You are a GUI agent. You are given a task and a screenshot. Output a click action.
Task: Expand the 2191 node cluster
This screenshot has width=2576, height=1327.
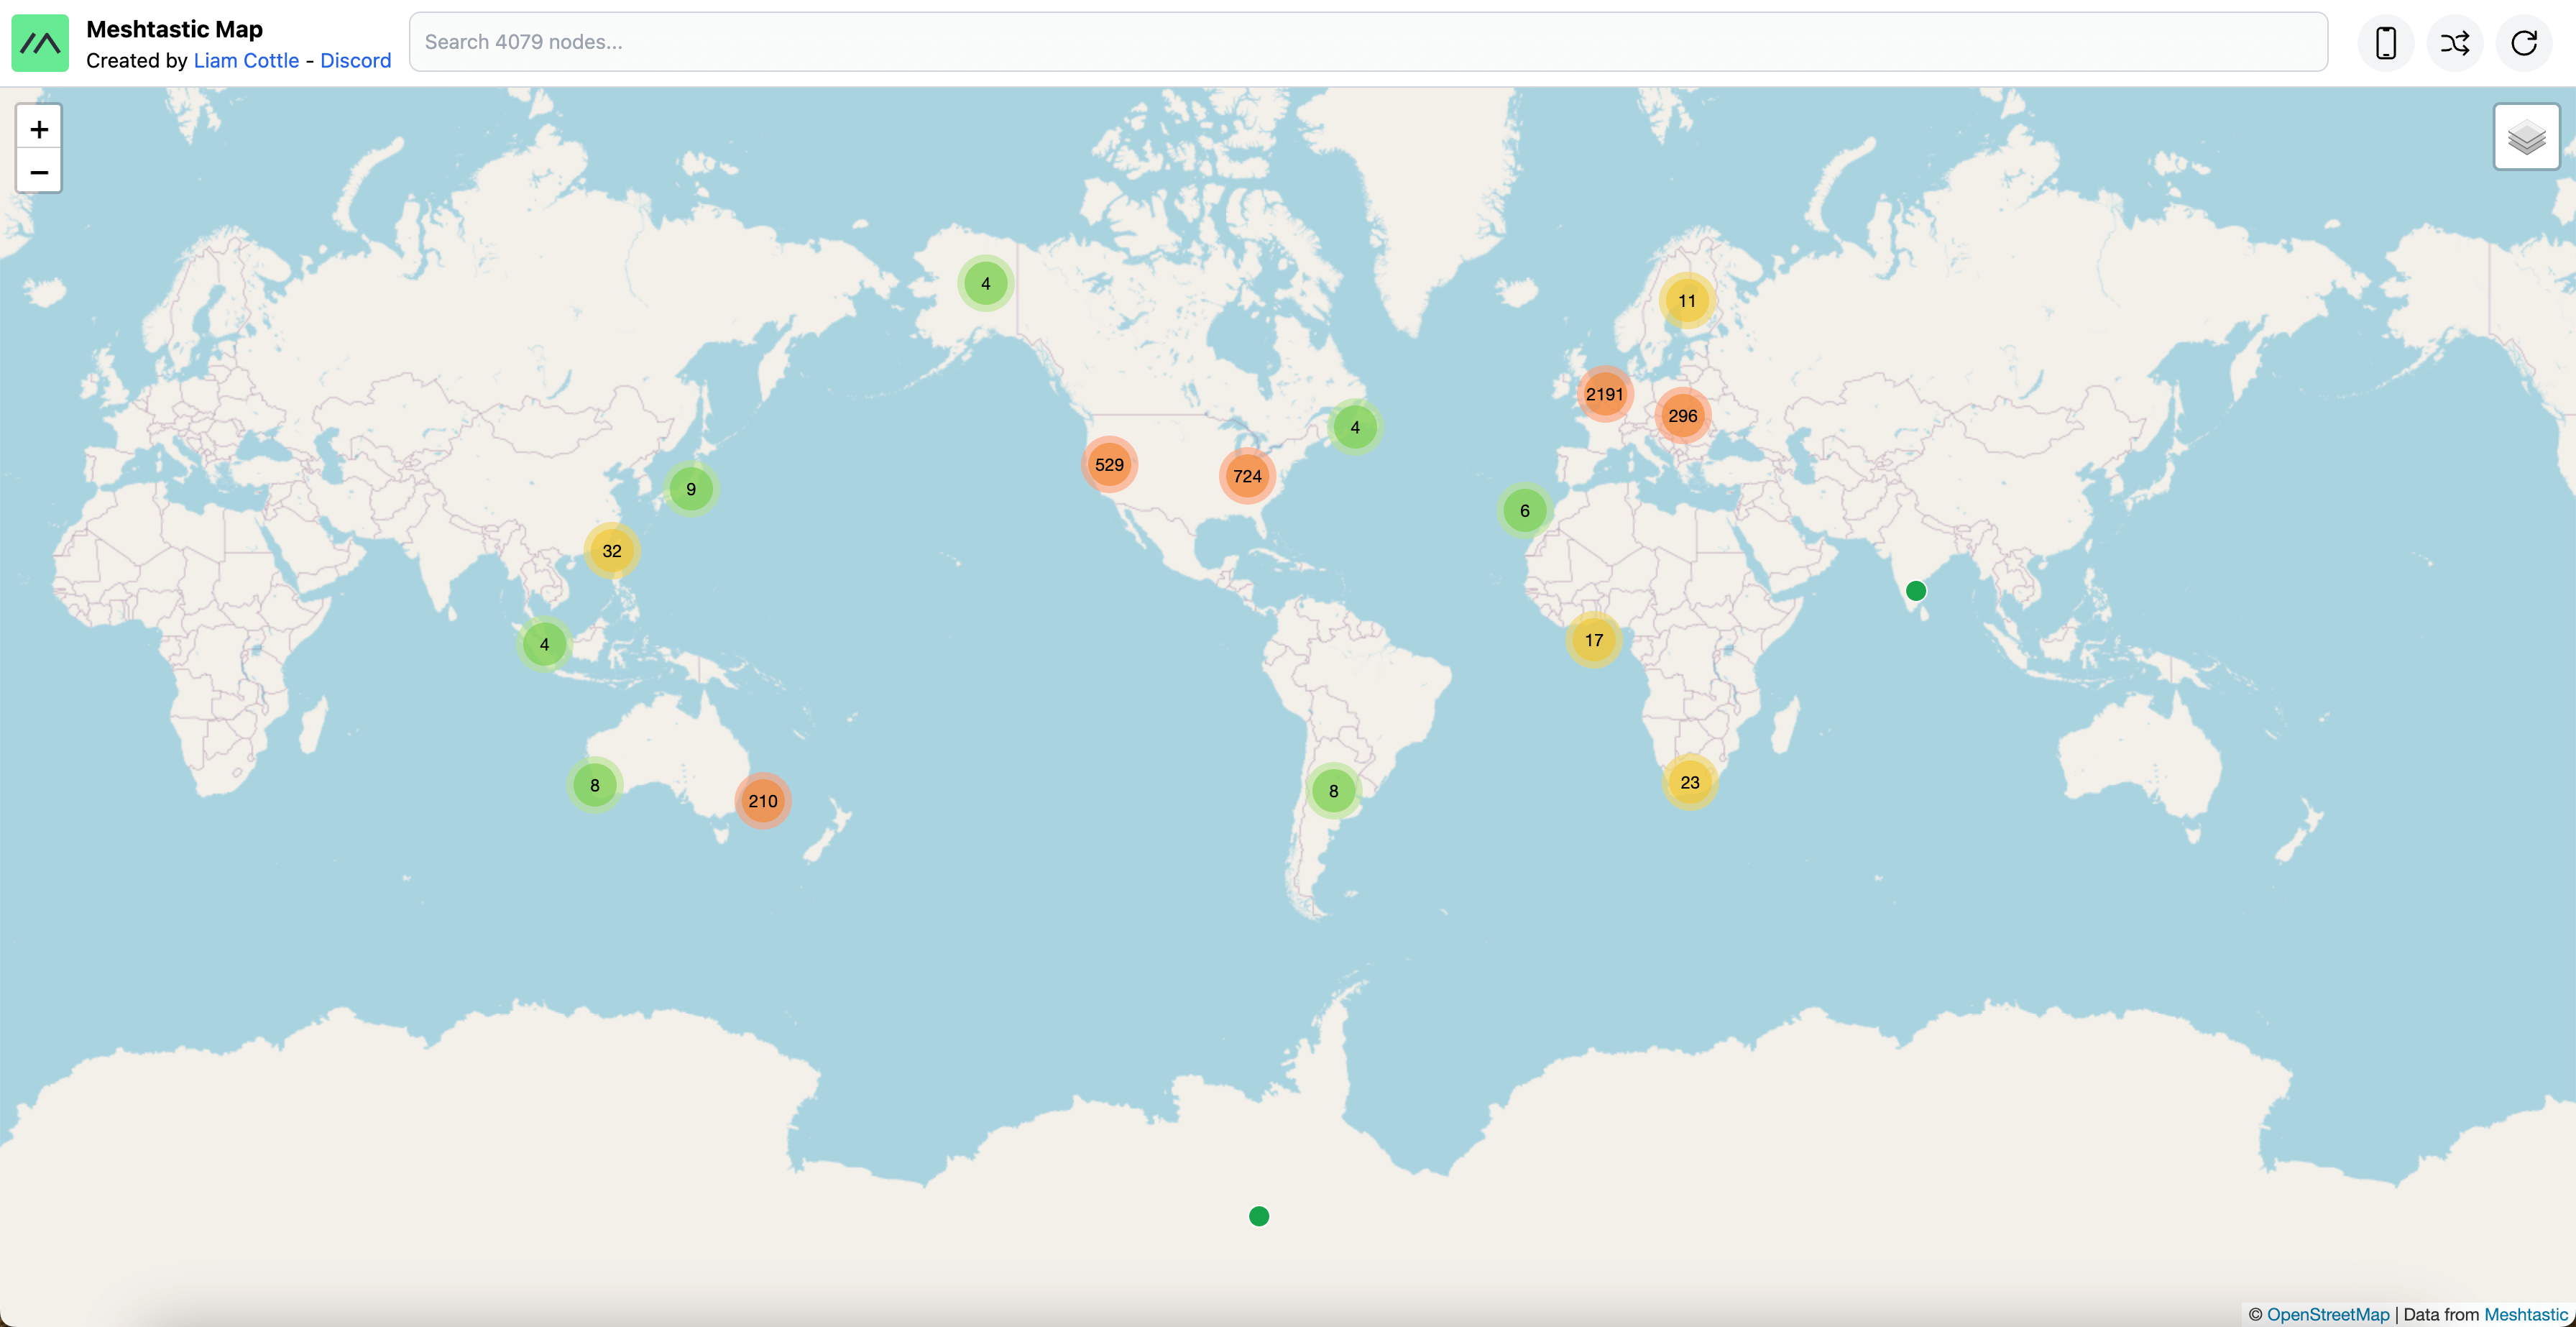click(1604, 394)
